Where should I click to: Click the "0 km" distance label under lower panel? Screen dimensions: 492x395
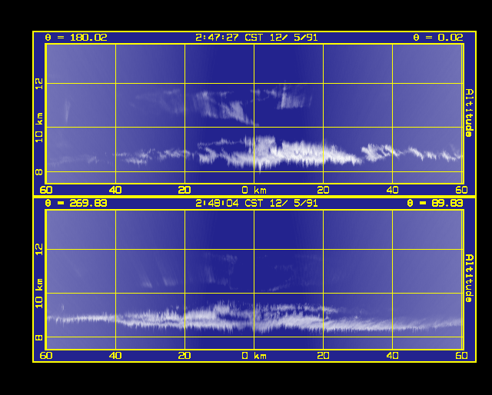[254, 356]
